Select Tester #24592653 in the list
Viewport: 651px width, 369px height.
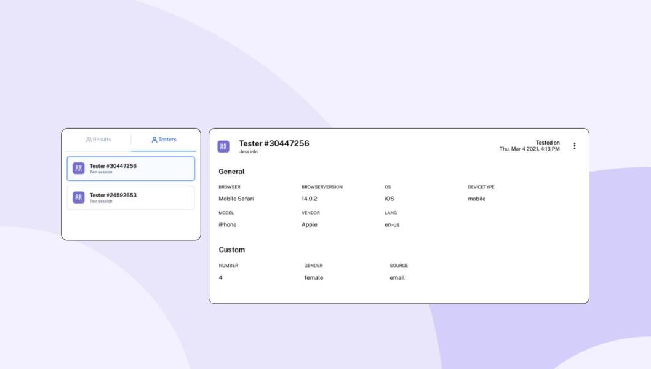(x=131, y=197)
